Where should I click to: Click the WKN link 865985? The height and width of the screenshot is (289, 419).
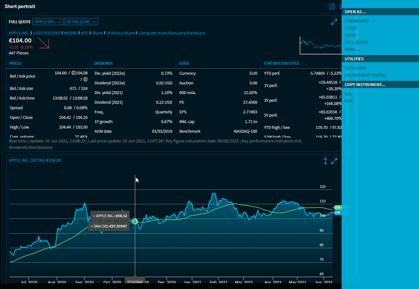(x=71, y=33)
